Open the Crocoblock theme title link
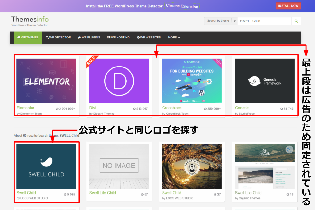Viewport: 315px width, 210px height. (x=172, y=108)
